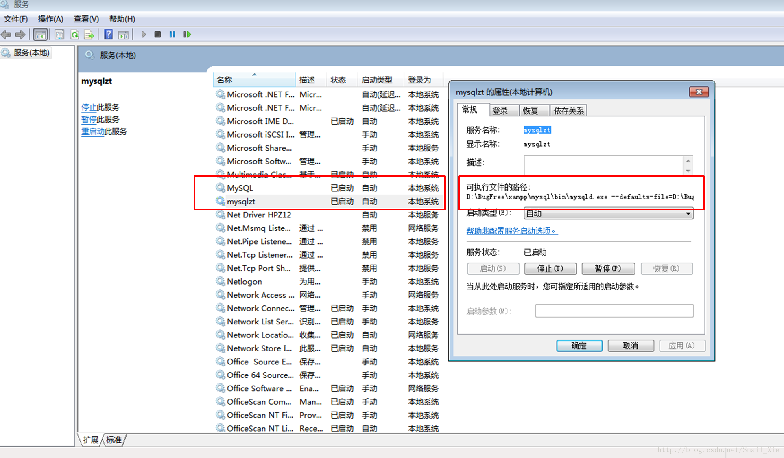Click the 确定 button

579,346
